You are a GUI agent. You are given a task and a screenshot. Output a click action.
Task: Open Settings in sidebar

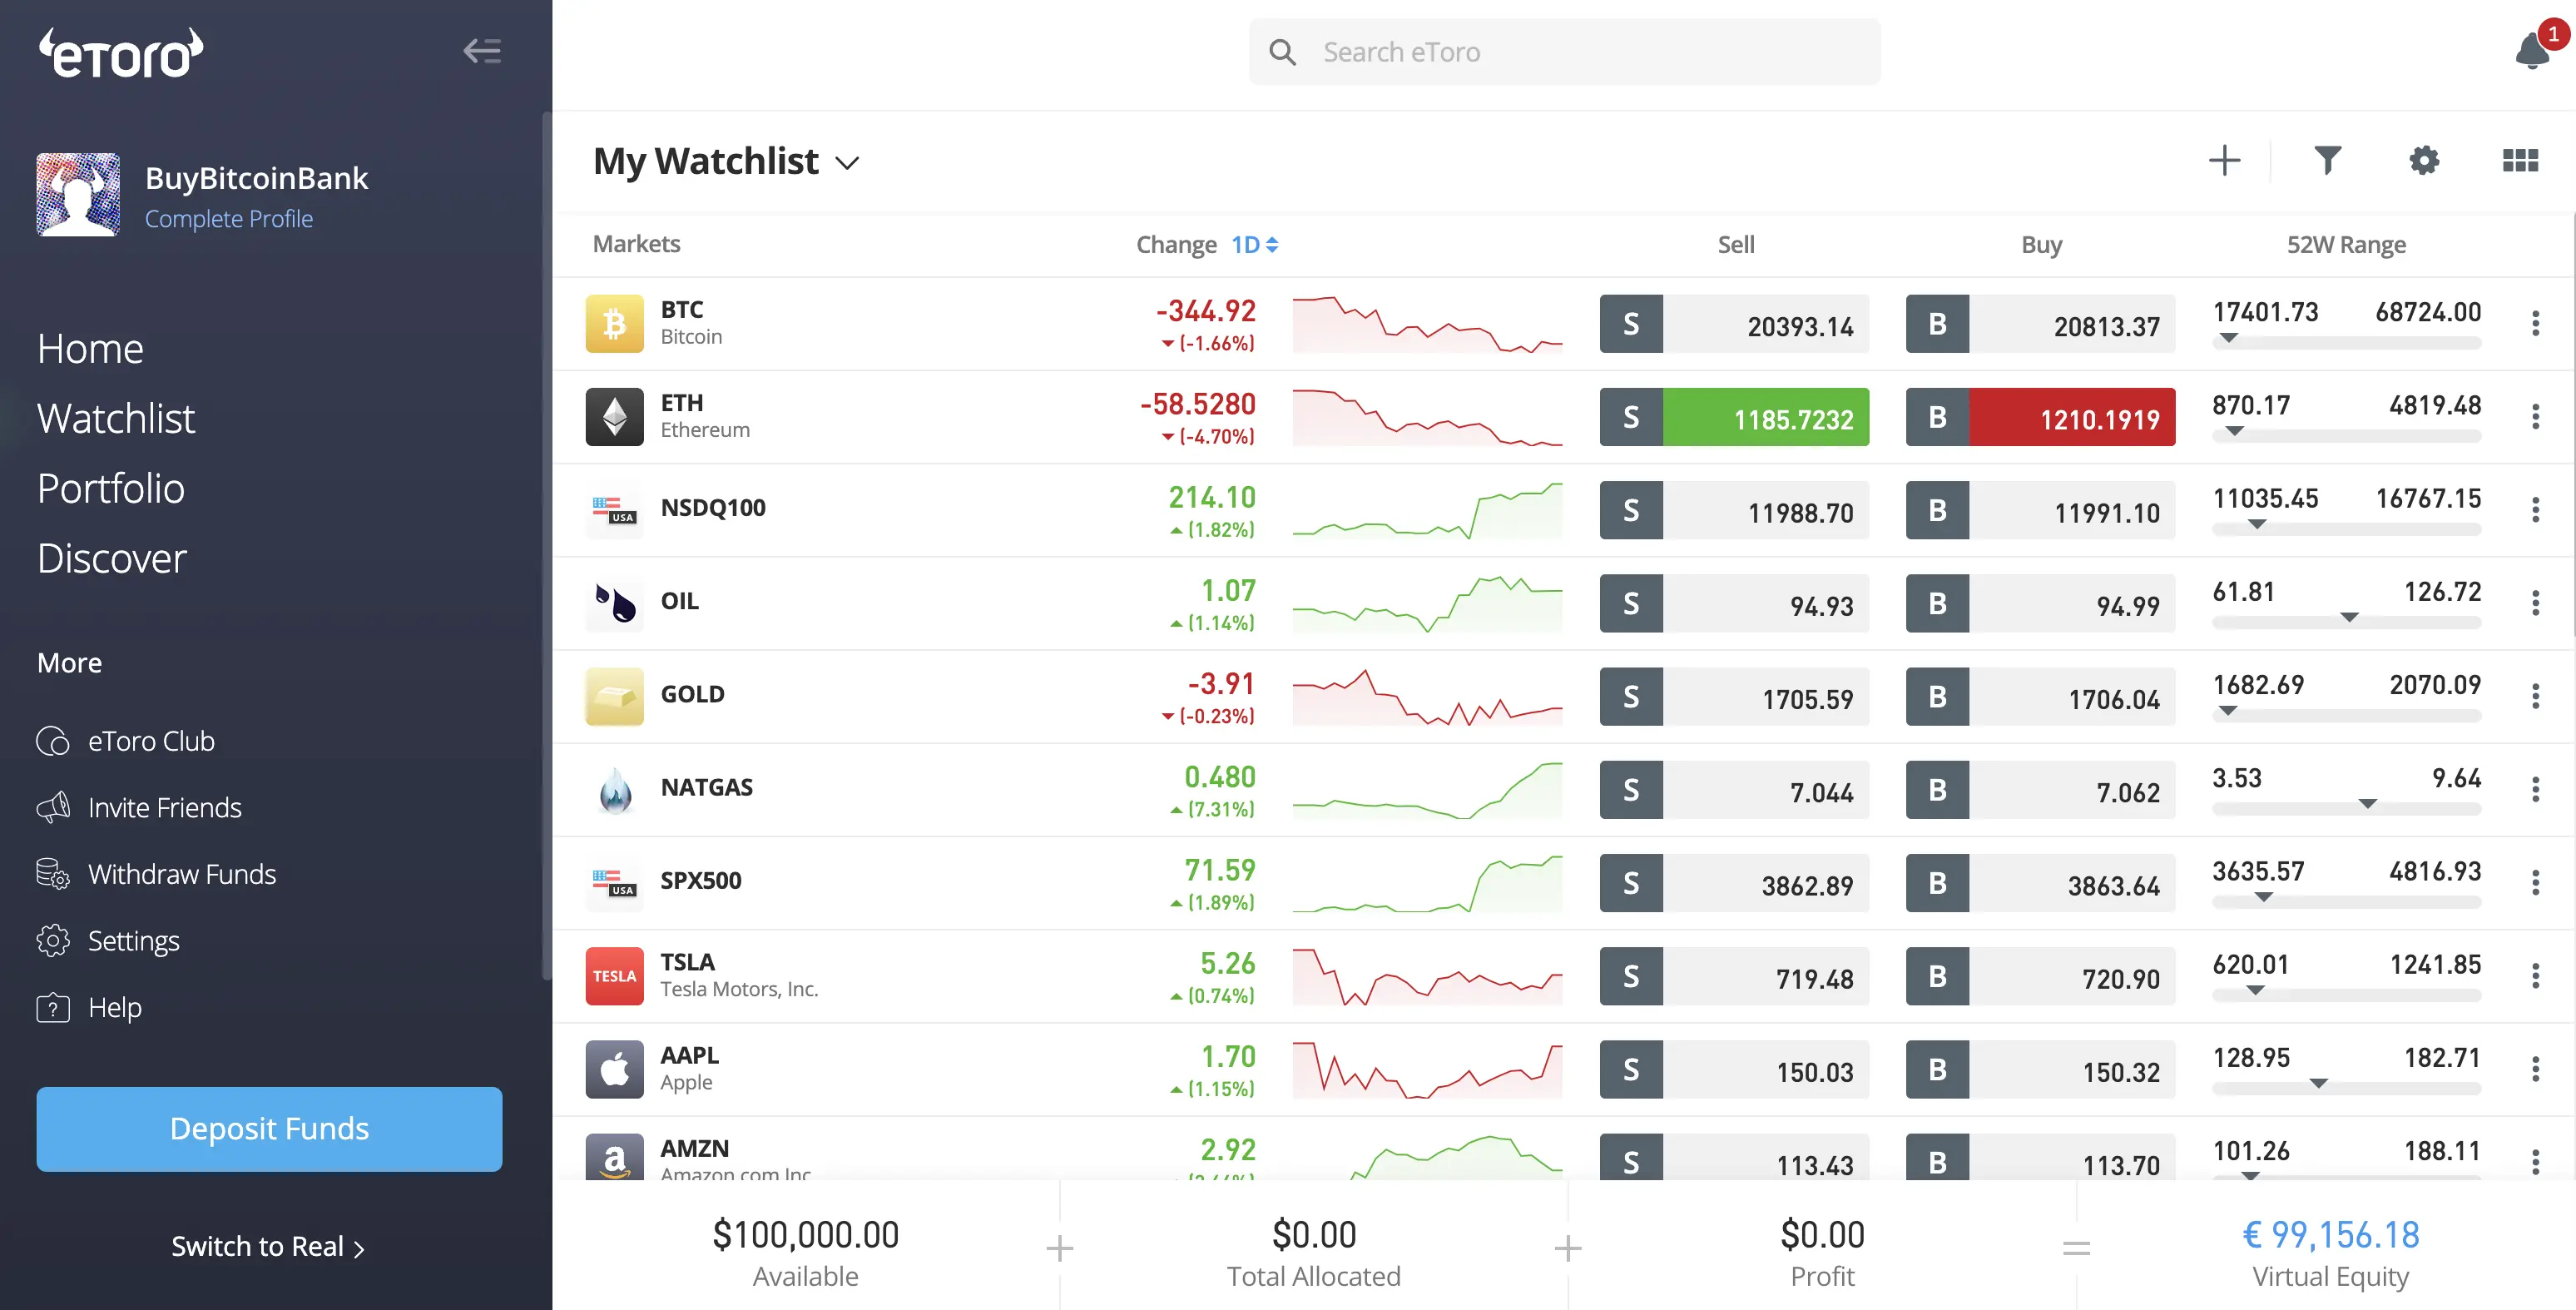coord(108,941)
